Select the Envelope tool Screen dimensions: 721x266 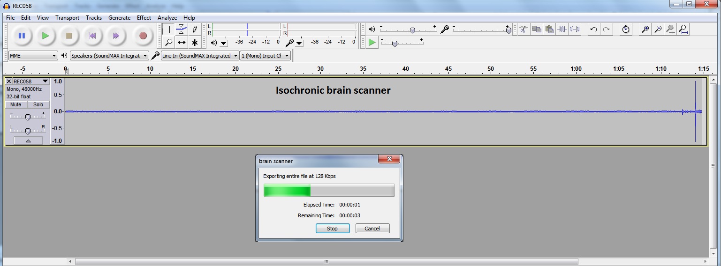(x=182, y=30)
